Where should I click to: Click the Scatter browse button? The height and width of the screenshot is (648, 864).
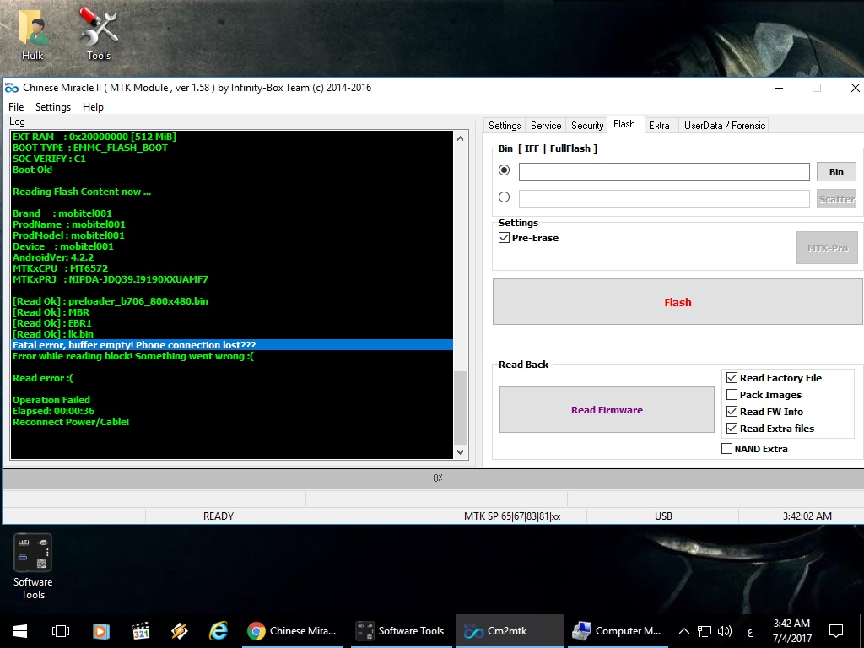[x=836, y=199]
